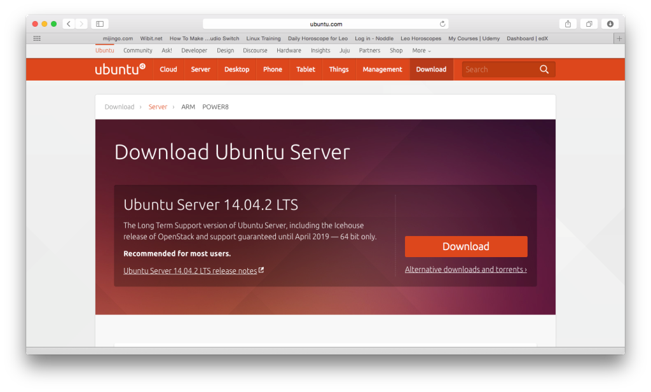Expand the More dropdown in top bar

click(x=421, y=50)
